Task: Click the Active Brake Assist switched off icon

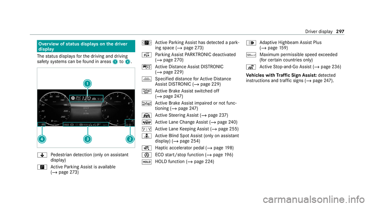Action: [146, 91]
